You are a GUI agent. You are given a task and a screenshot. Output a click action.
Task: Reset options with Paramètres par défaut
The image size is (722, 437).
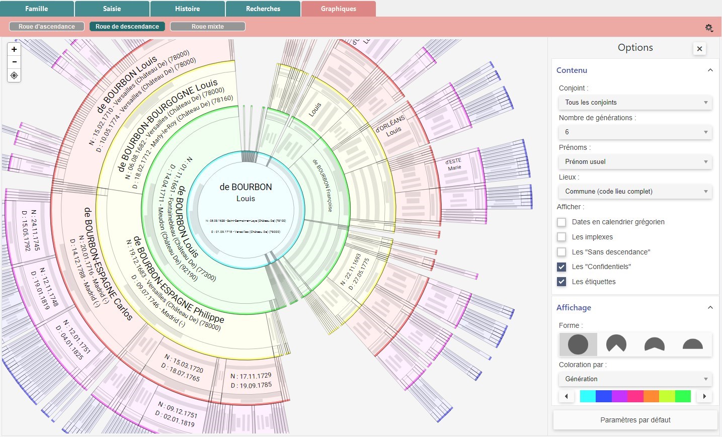pyautogui.click(x=635, y=420)
